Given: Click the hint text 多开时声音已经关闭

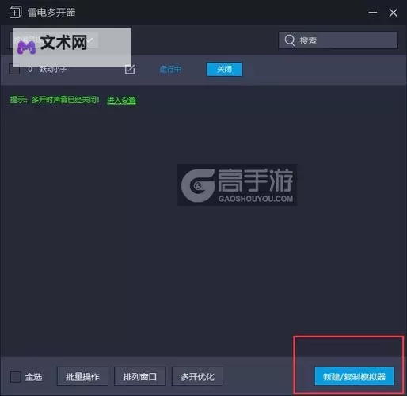Looking at the screenshot, I should [66, 100].
